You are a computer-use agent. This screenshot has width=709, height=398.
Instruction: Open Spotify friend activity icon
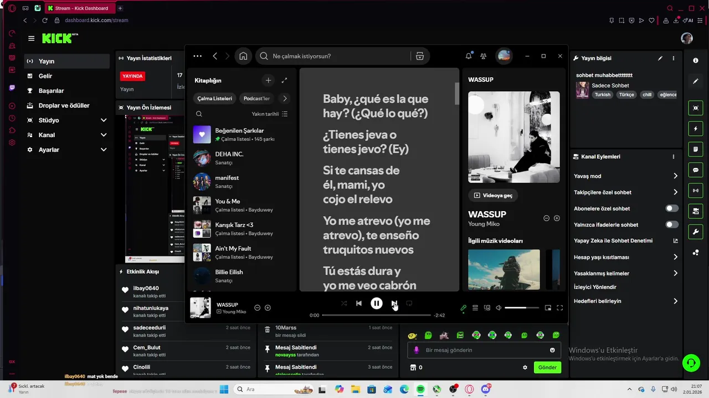point(484,56)
